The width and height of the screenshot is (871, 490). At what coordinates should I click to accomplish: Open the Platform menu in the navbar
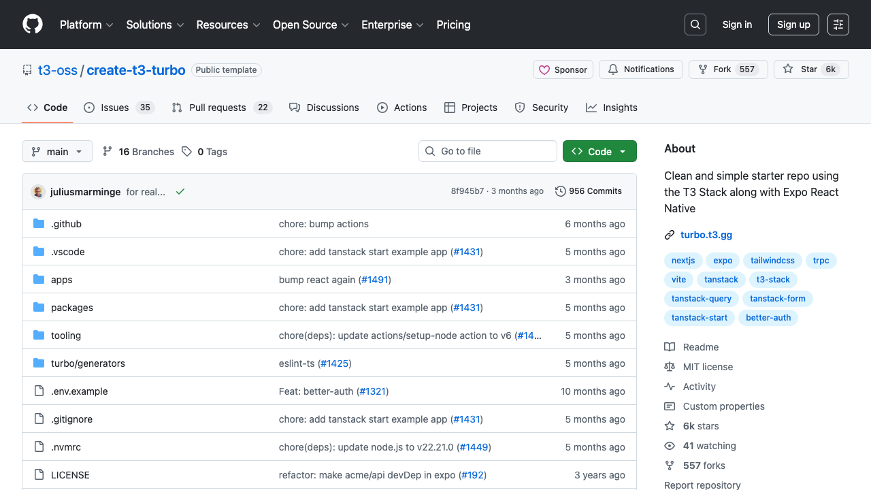click(x=86, y=24)
